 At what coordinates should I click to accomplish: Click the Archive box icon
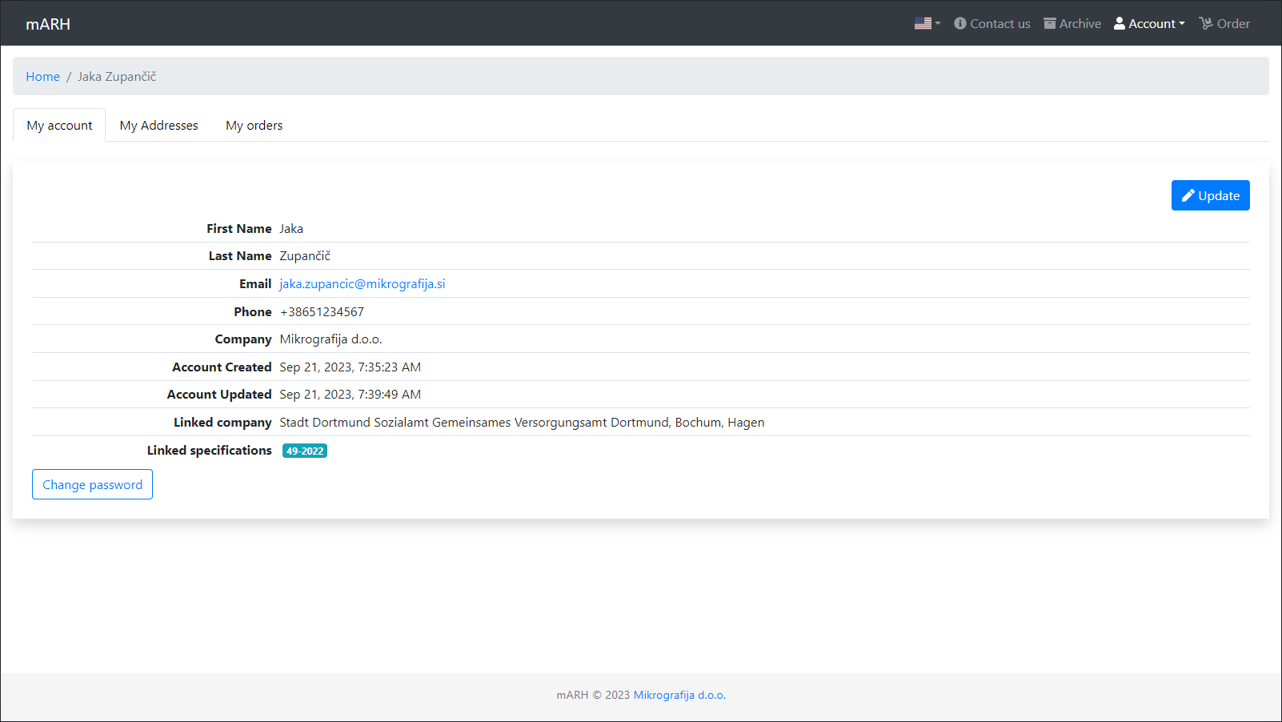point(1050,24)
